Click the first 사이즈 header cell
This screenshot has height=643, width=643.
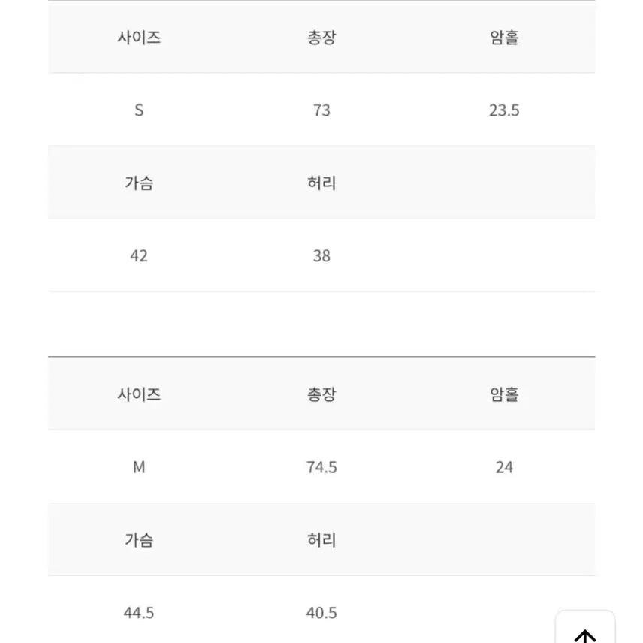pyautogui.click(x=139, y=38)
